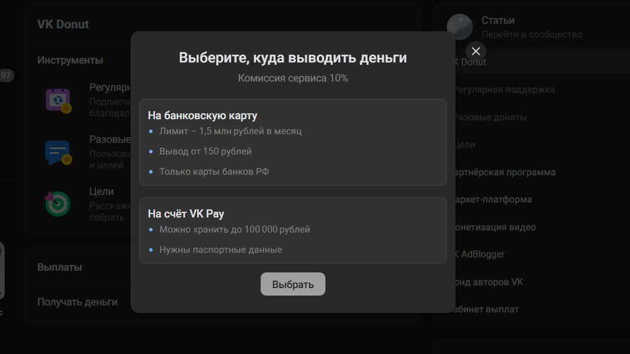630x354 pixels.
Task: Click the community avatar beside Статьи
Action: (460, 27)
